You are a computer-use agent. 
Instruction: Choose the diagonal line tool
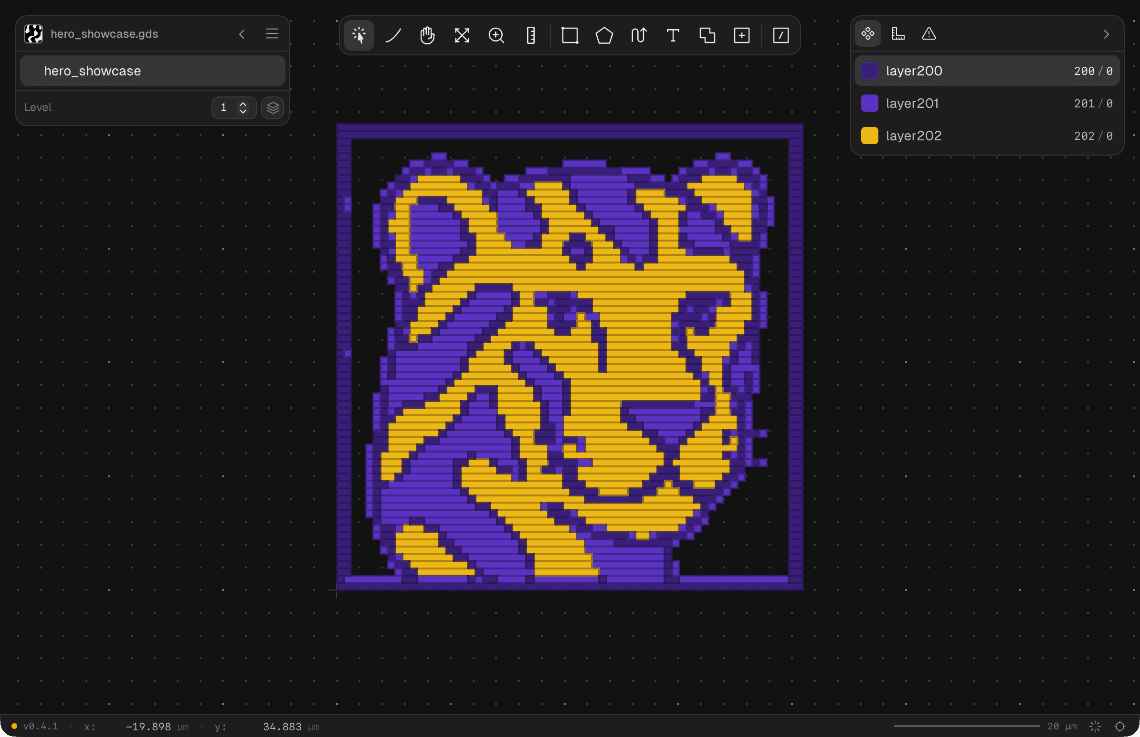(x=393, y=35)
